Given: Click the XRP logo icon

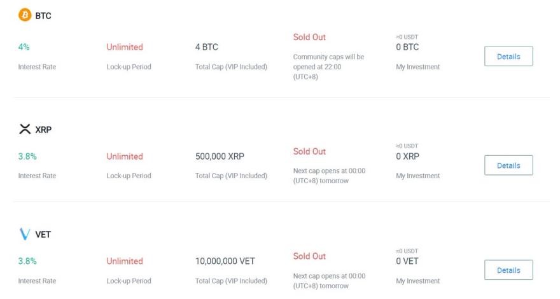Looking at the screenshot, I should [x=24, y=129].
